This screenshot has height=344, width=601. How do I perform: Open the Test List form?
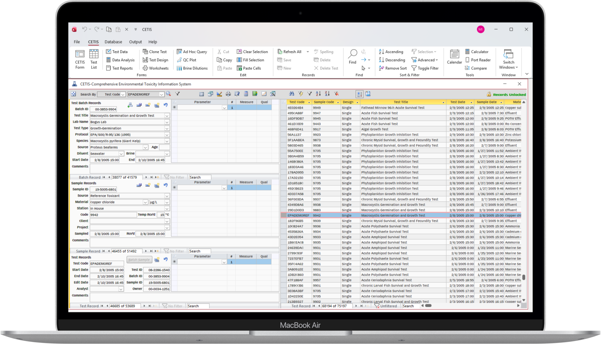pos(94,59)
